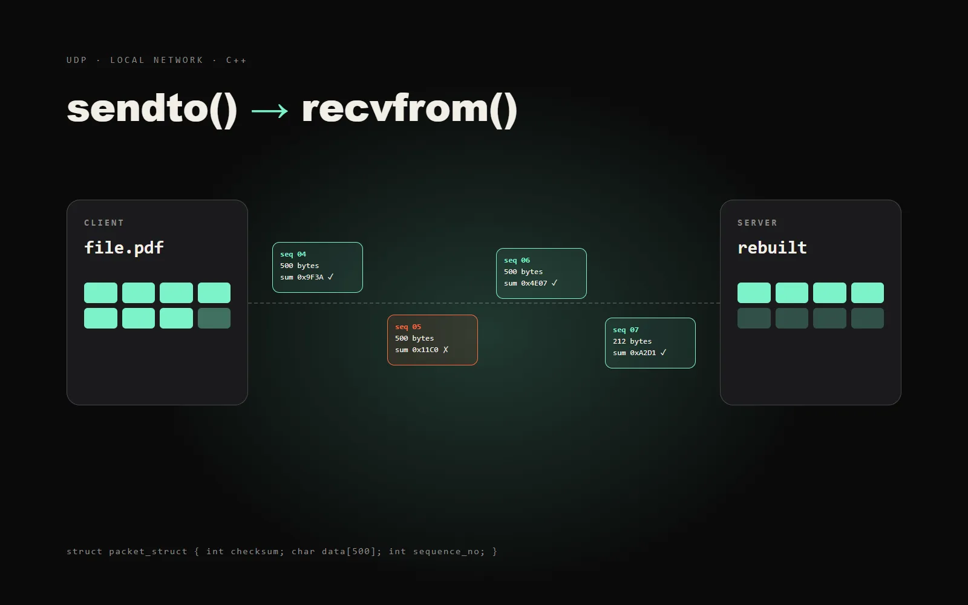This screenshot has width=968, height=605.
Task: Click the 'UDP · LOCAL NETWORK · C++' tagline
Action: (157, 60)
